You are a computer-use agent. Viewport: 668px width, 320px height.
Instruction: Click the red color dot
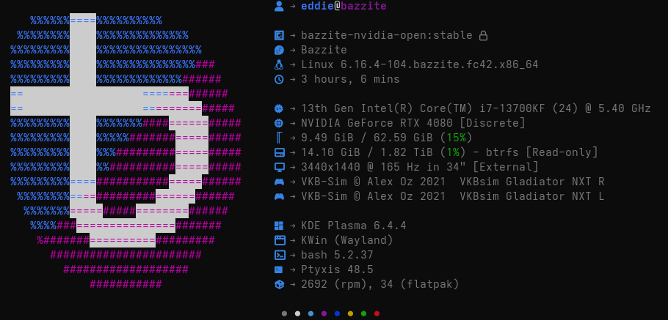tap(377, 314)
